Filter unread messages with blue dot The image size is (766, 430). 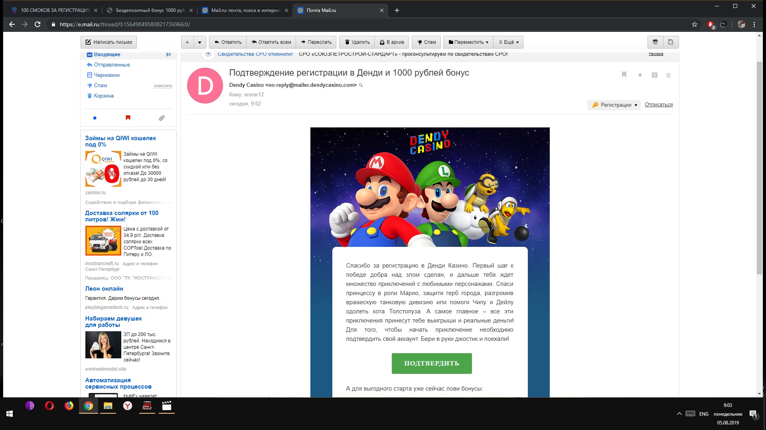[95, 118]
